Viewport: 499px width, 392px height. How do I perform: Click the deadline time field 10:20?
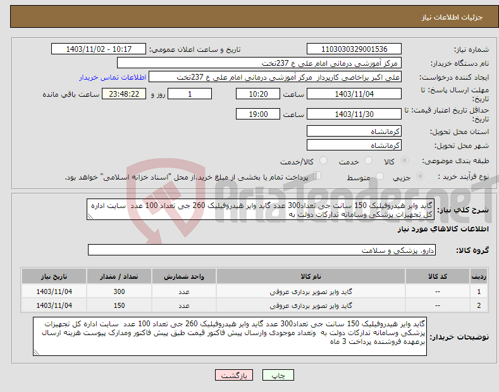pyautogui.click(x=258, y=94)
